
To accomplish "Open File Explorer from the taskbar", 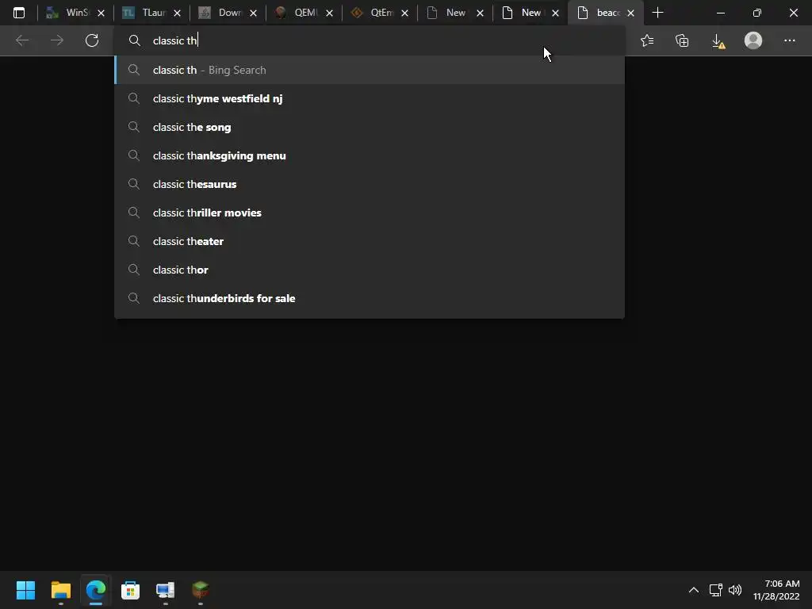I will [x=61, y=590].
